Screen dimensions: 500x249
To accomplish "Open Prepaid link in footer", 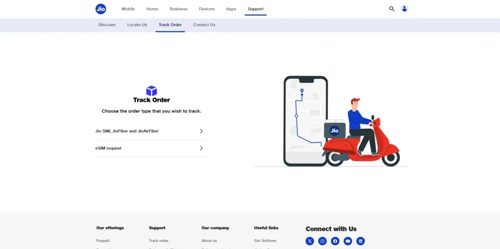I will (x=103, y=241).
